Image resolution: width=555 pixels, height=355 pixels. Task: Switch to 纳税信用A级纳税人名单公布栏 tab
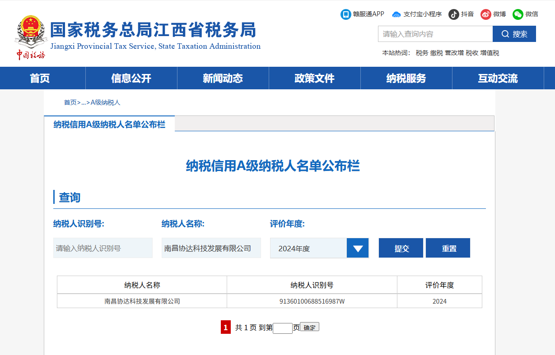point(109,124)
